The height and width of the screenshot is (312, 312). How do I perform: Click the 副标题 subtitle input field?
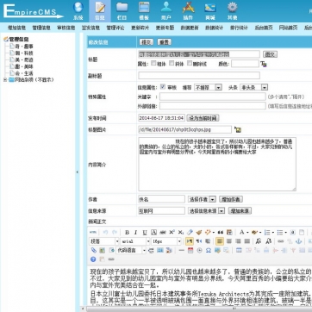(199, 76)
